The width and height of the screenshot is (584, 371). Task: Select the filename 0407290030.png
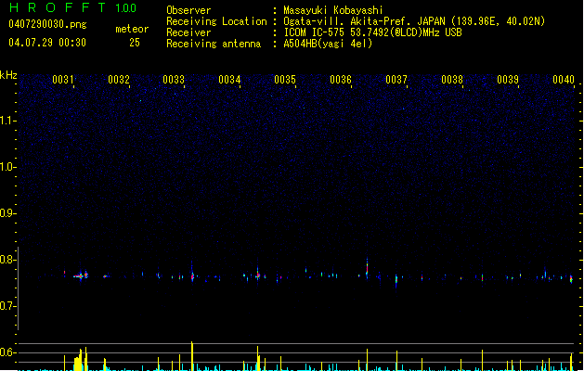(x=47, y=24)
